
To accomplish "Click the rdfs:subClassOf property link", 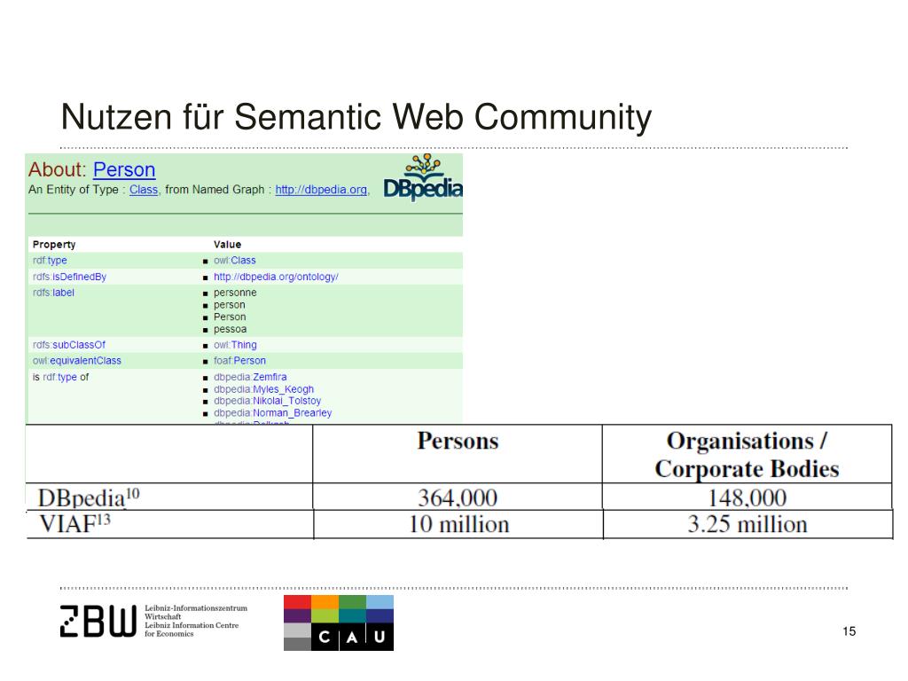I will 69,345.
